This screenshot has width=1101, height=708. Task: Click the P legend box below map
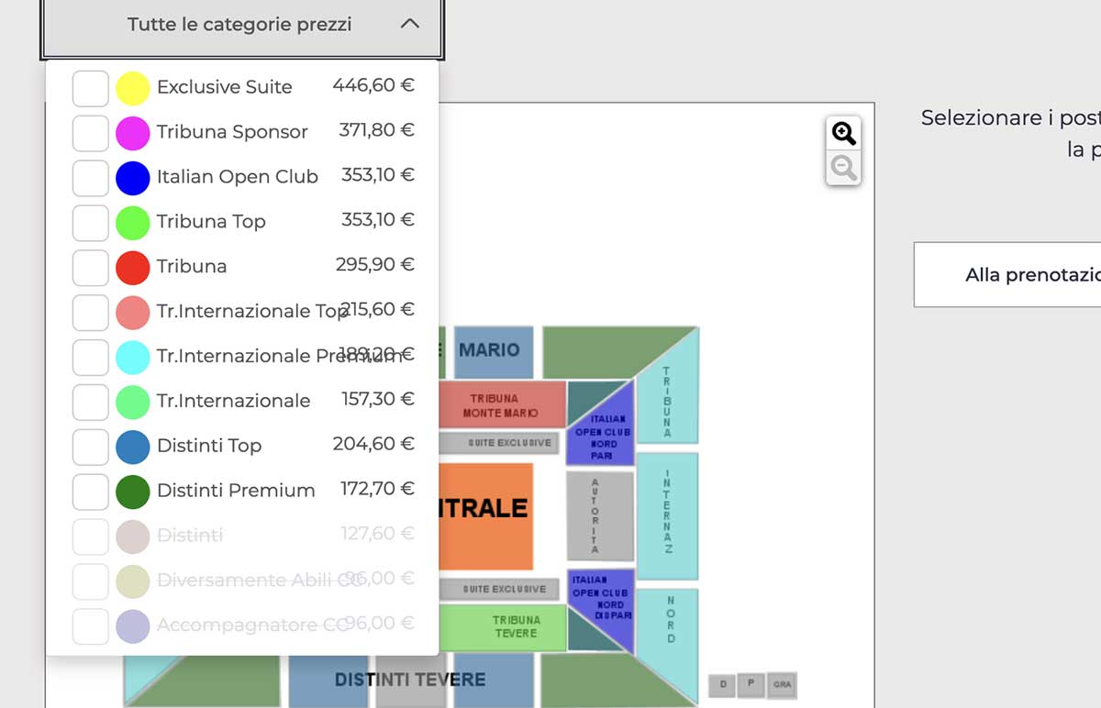click(x=751, y=684)
